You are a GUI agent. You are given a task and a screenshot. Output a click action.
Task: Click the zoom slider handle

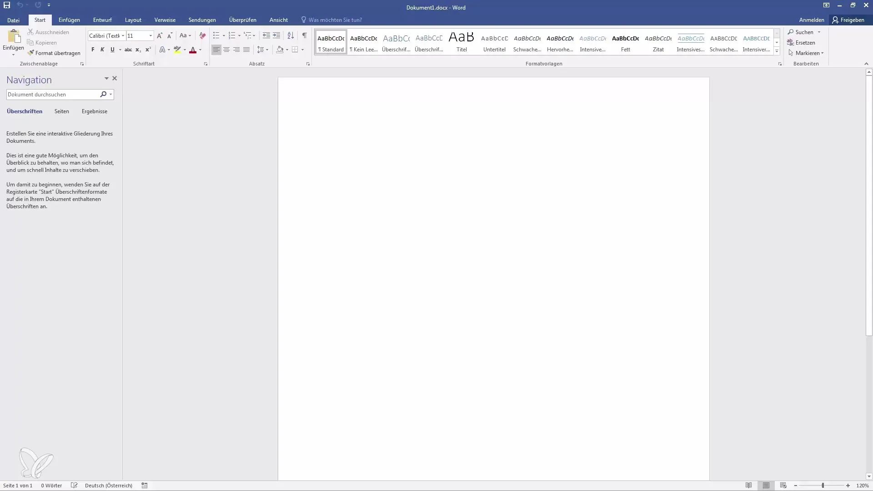click(x=823, y=486)
